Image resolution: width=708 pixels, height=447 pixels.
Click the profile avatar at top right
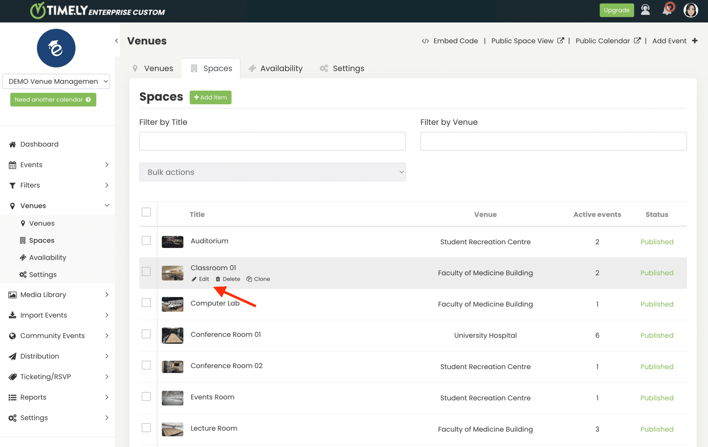point(690,10)
